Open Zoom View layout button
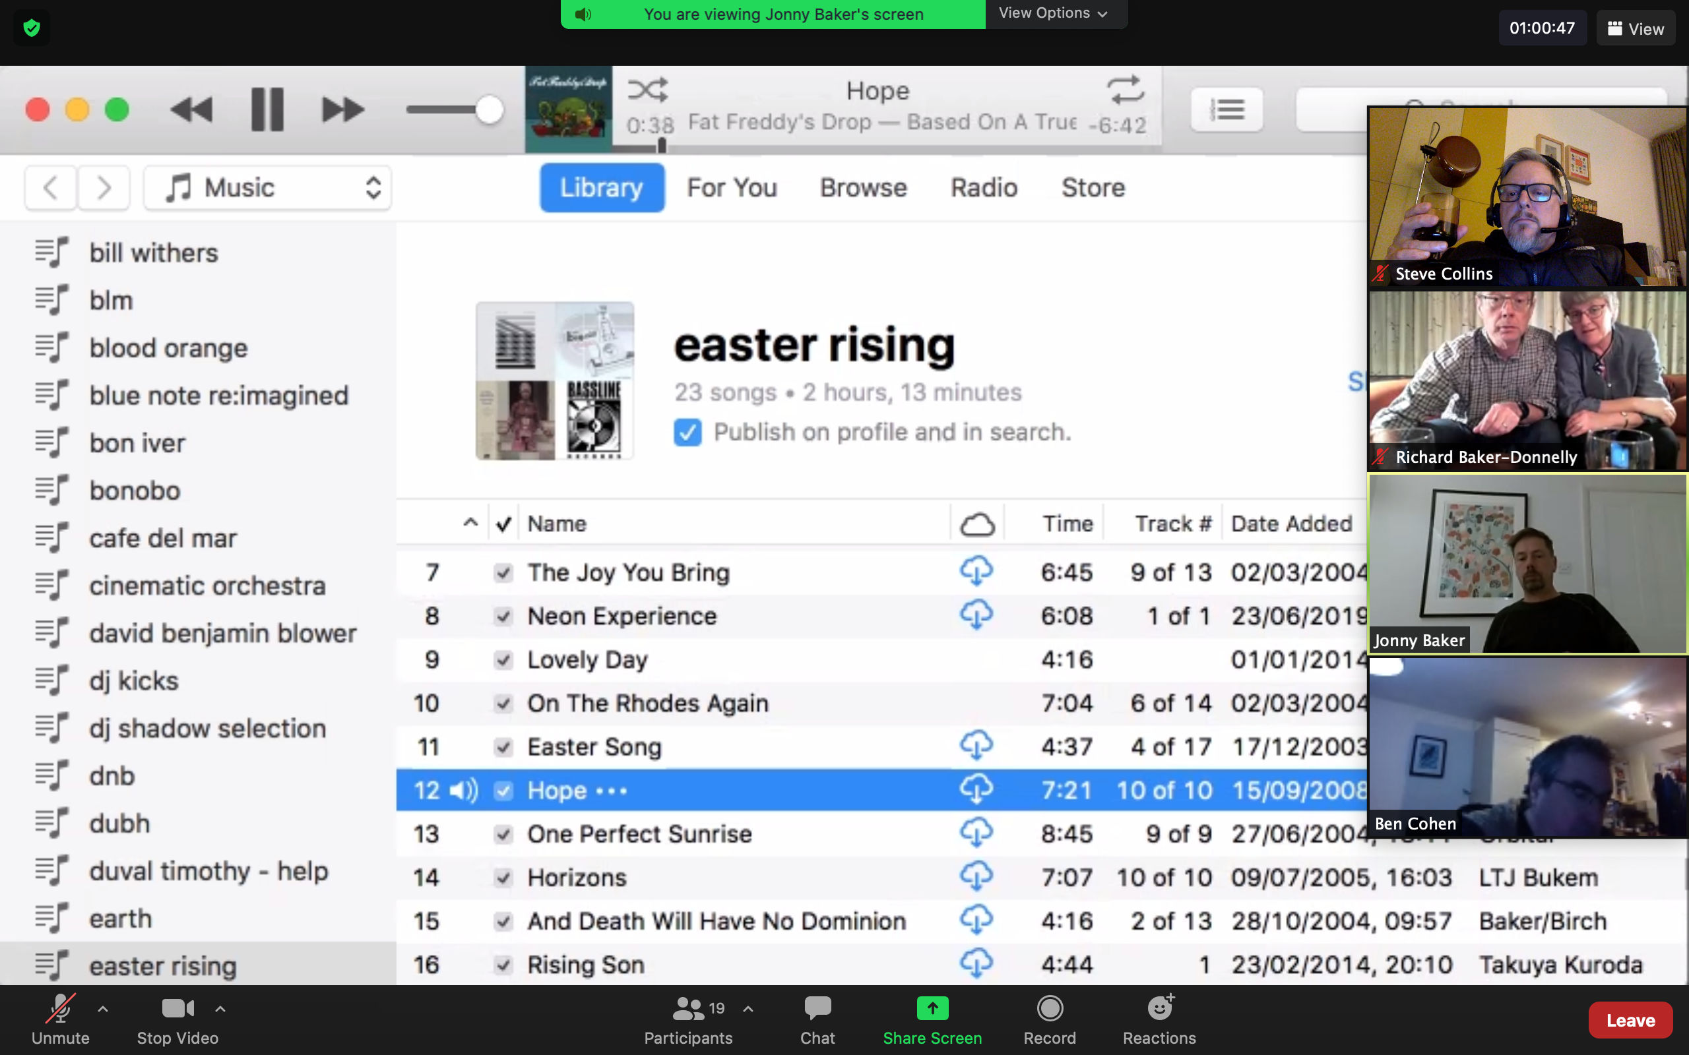Viewport: 1689px width, 1055px height. click(x=1636, y=28)
